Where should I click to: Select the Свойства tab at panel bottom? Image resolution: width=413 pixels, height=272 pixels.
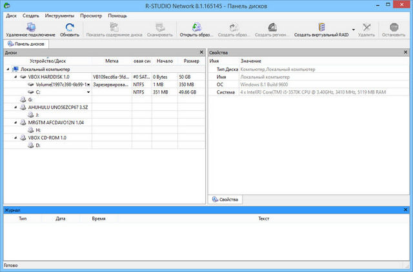coord(226,200)
